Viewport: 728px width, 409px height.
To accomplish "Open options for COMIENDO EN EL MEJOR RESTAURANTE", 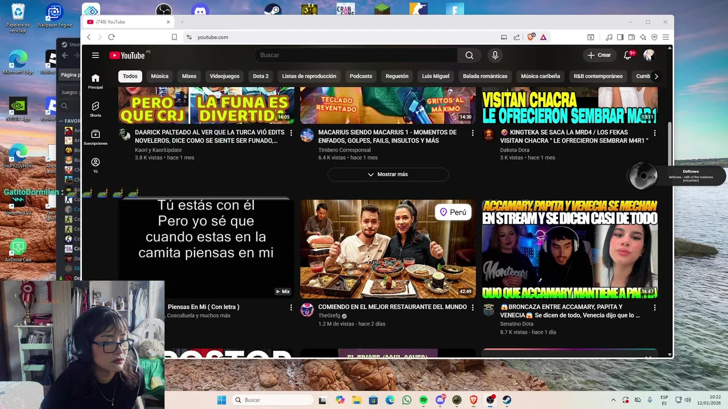I will pos(473,307).
